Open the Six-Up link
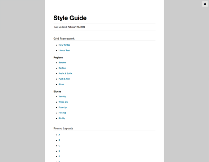 point(62,118)
